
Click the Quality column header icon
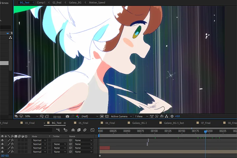point(9,136)
